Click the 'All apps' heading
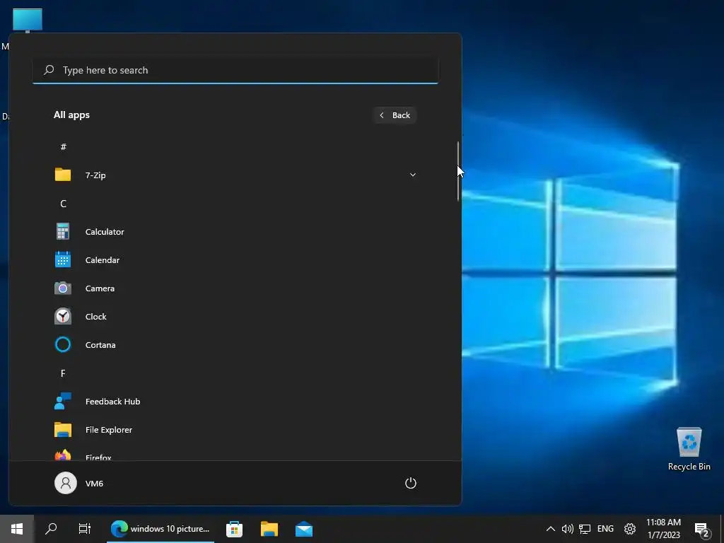Screen dimensions: 724x543 pyautogui.click(x=71, y=115)
